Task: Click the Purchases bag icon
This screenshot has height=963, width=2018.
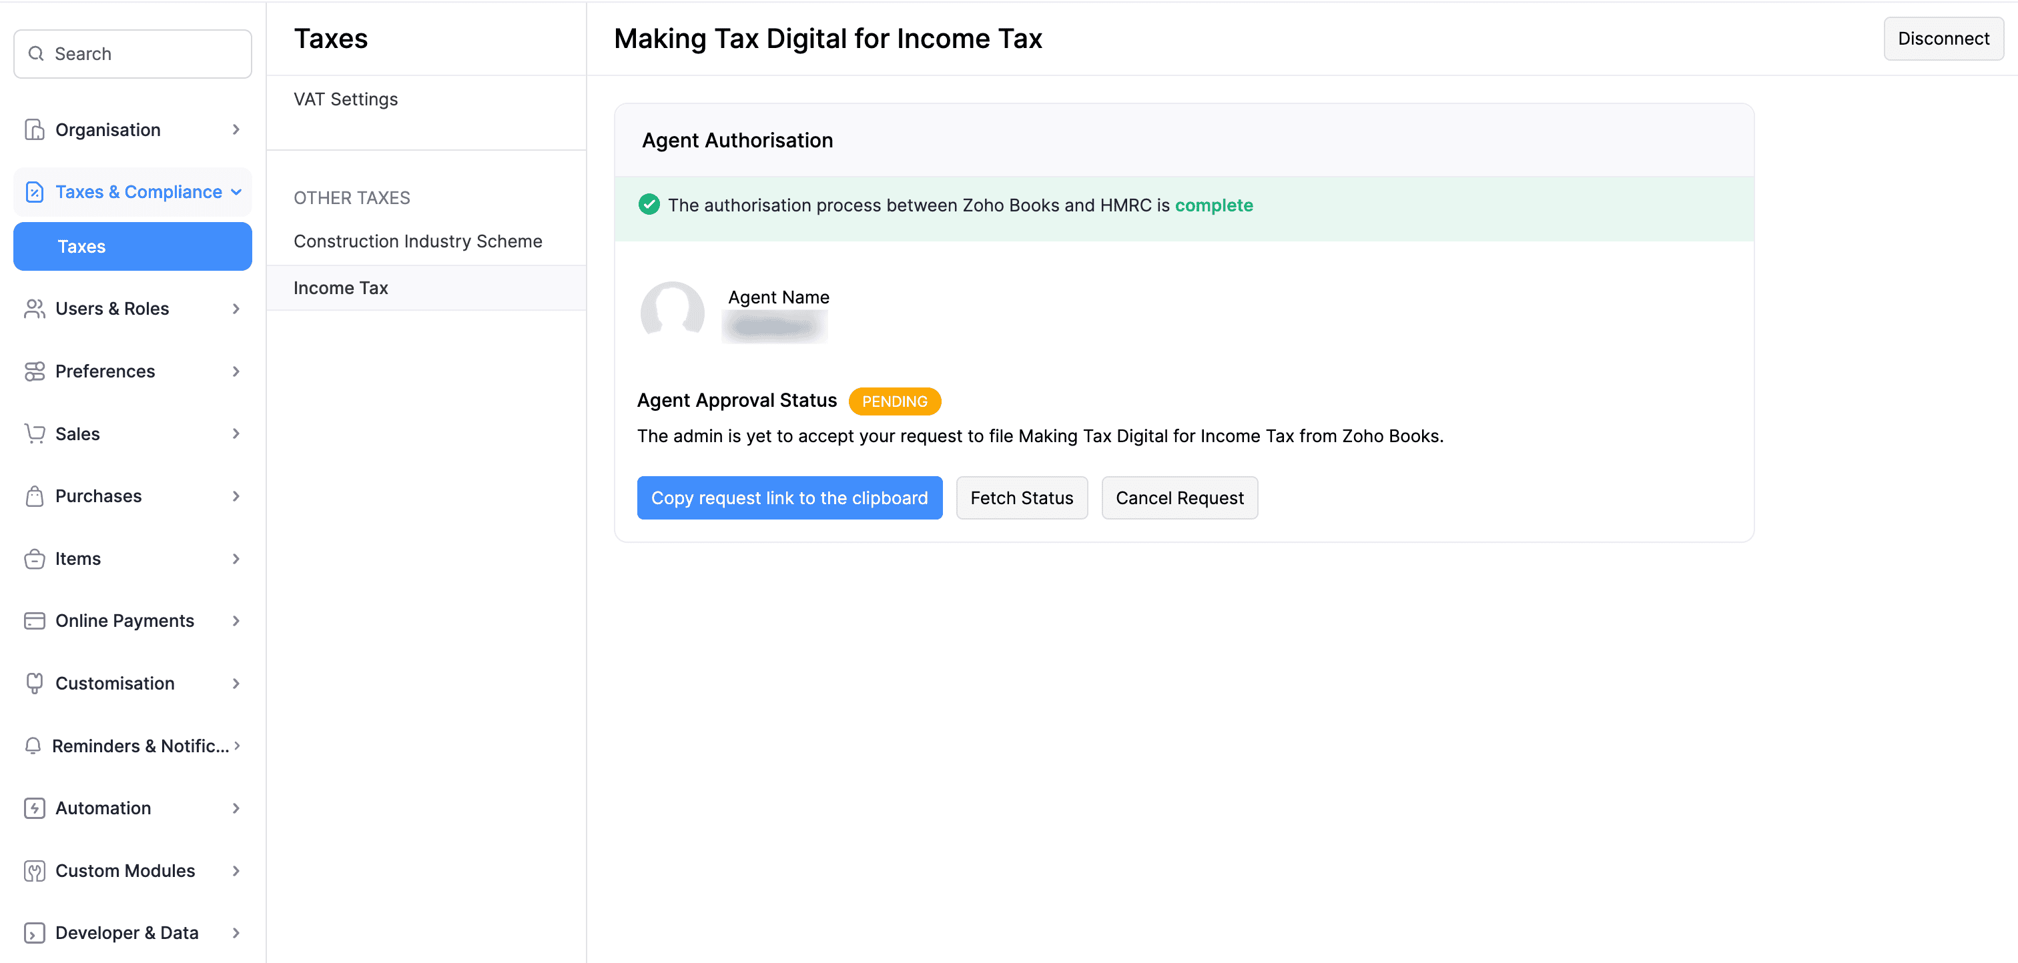Action: (x=35, y=496)
